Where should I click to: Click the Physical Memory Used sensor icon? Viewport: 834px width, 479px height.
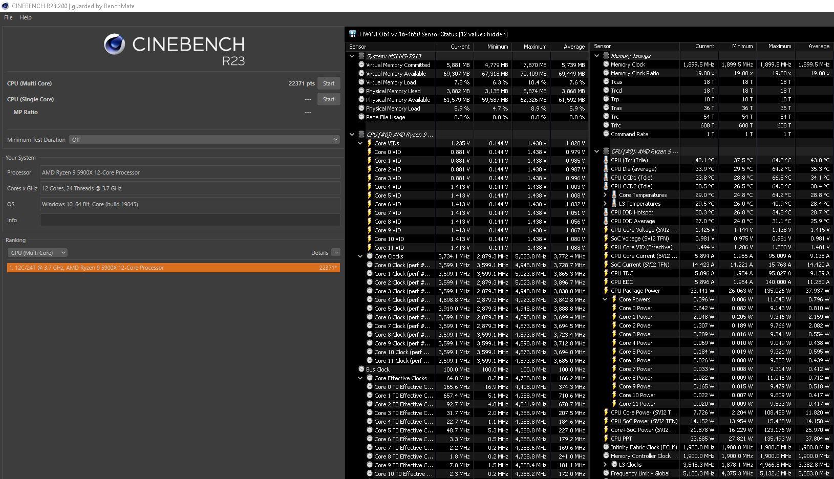(361, 91)
